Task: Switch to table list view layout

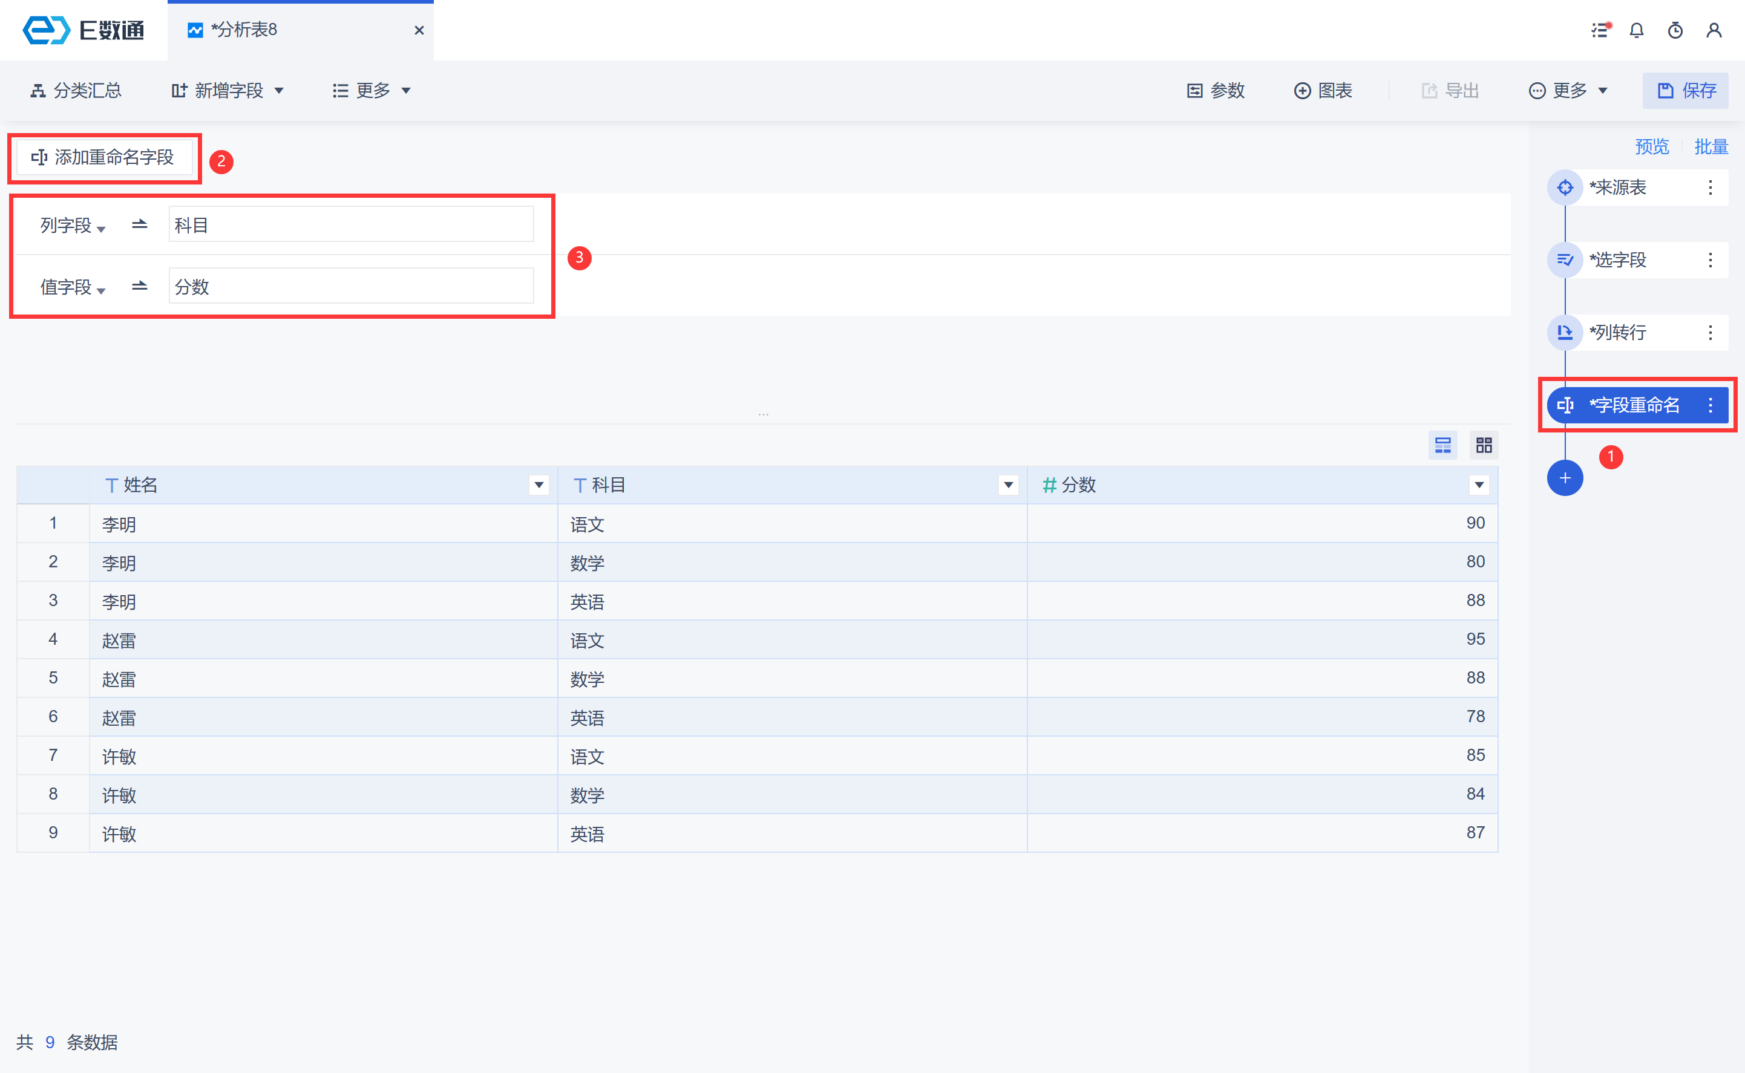Action: pyautogui.click(x=1442, y=445)
